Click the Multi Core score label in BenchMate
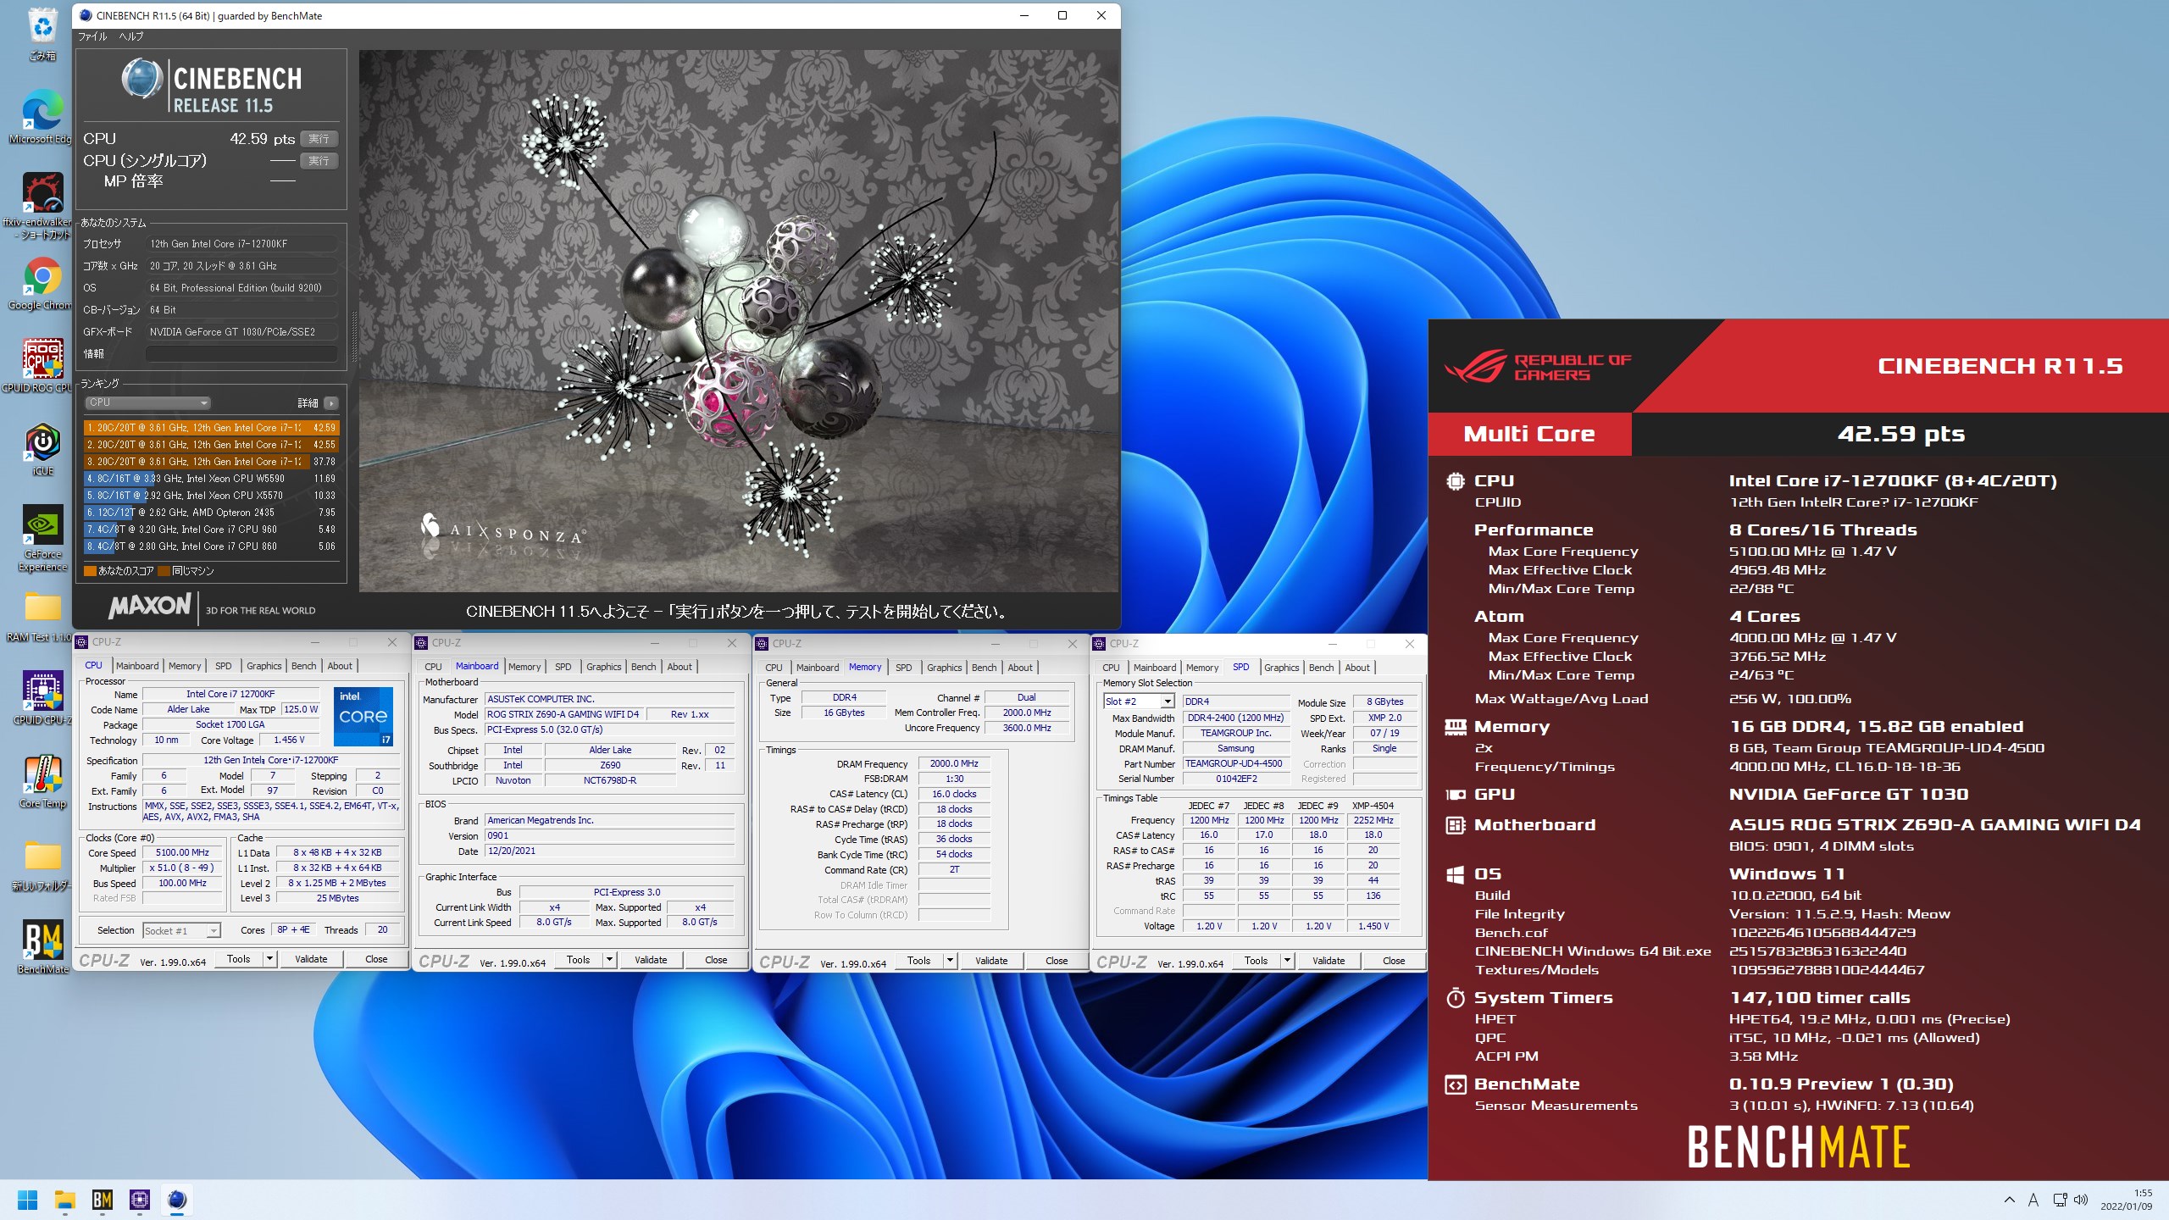This screenshot has width=2169, height=1220. [1529, 434]
